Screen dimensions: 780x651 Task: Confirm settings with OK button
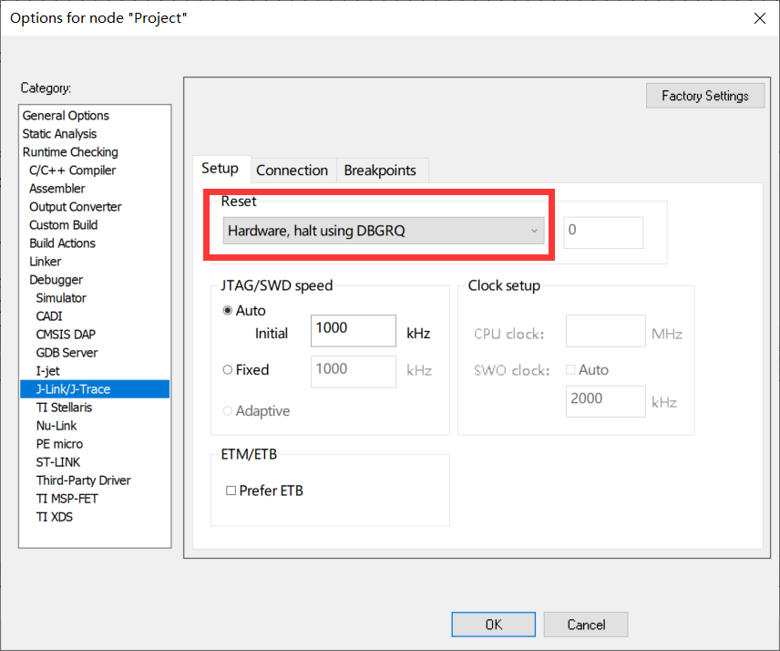493,625
